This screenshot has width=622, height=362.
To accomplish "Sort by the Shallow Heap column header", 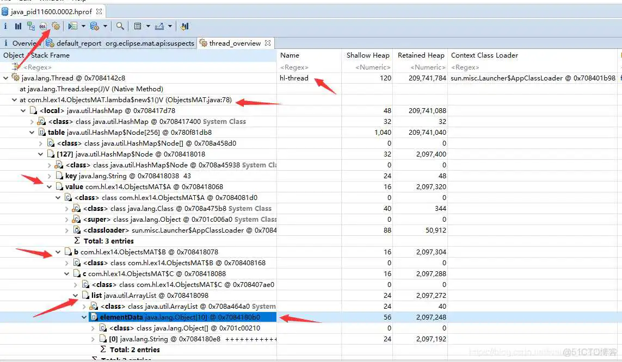I will (x=368, y=55).
